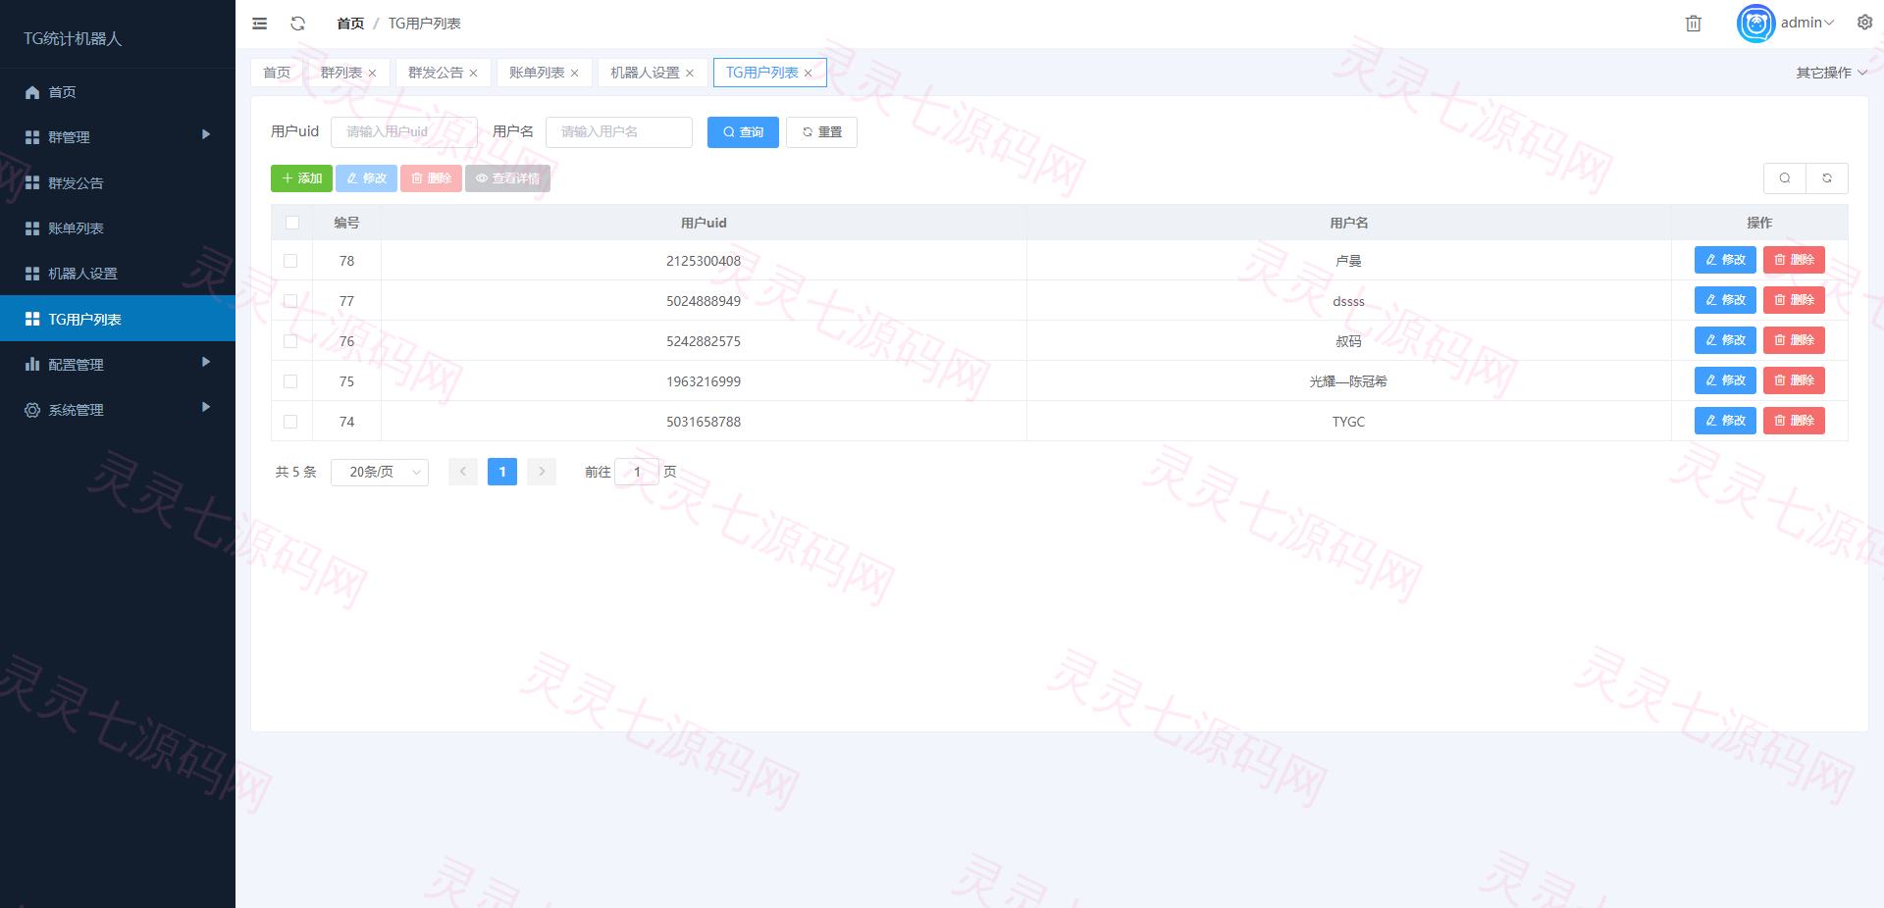Click the TG统计机器人 sidebar title
This screenshot has height=908, width=1884.
[x=73, y=38]
